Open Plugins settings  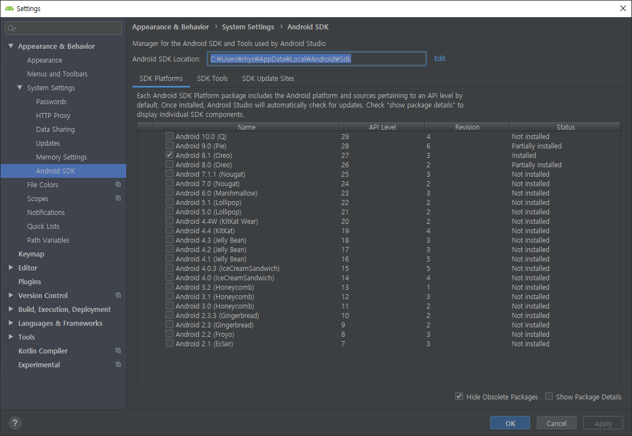(x=29, y=281)
